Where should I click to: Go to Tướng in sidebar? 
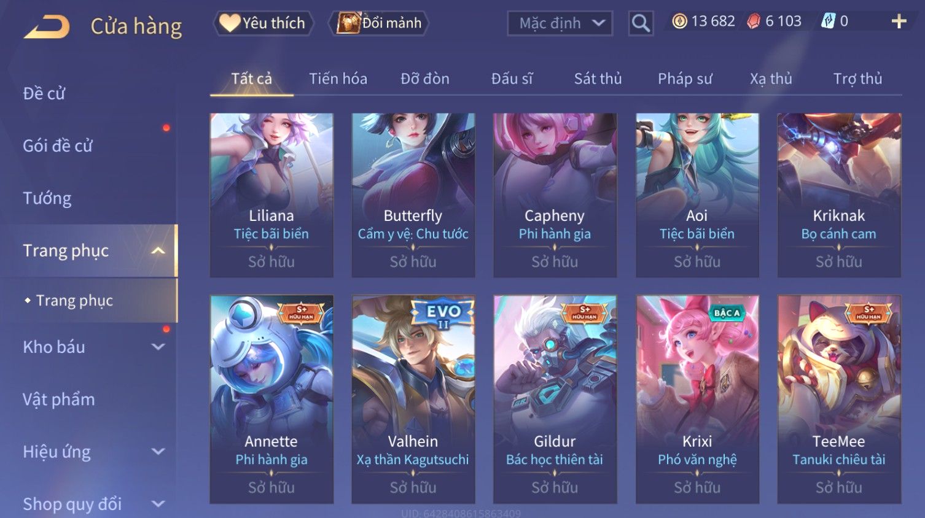[x=47, y=198]
